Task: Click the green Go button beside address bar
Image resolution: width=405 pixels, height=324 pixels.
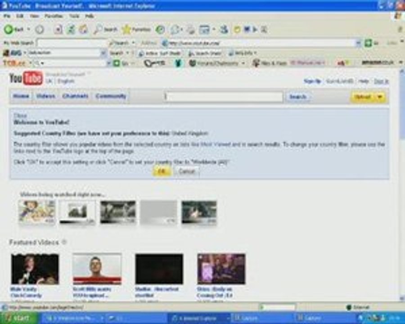Action: (x=368, y=43)
